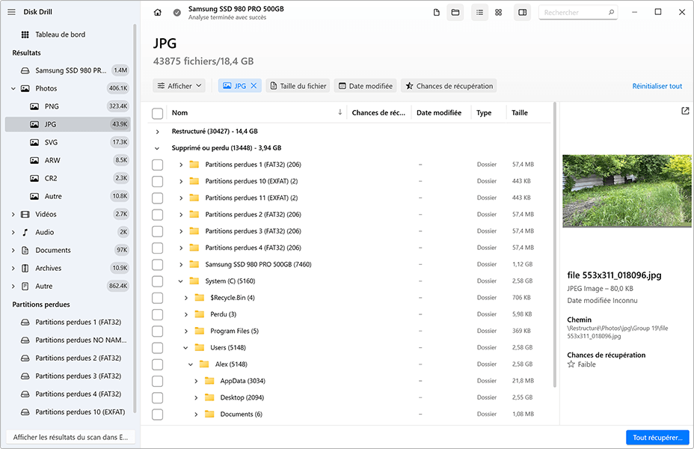Toggle the select-all checkbox in header
694x449 pixels.
click(157, 113)
